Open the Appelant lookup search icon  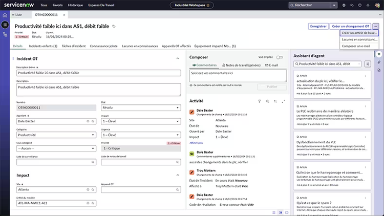93,121
